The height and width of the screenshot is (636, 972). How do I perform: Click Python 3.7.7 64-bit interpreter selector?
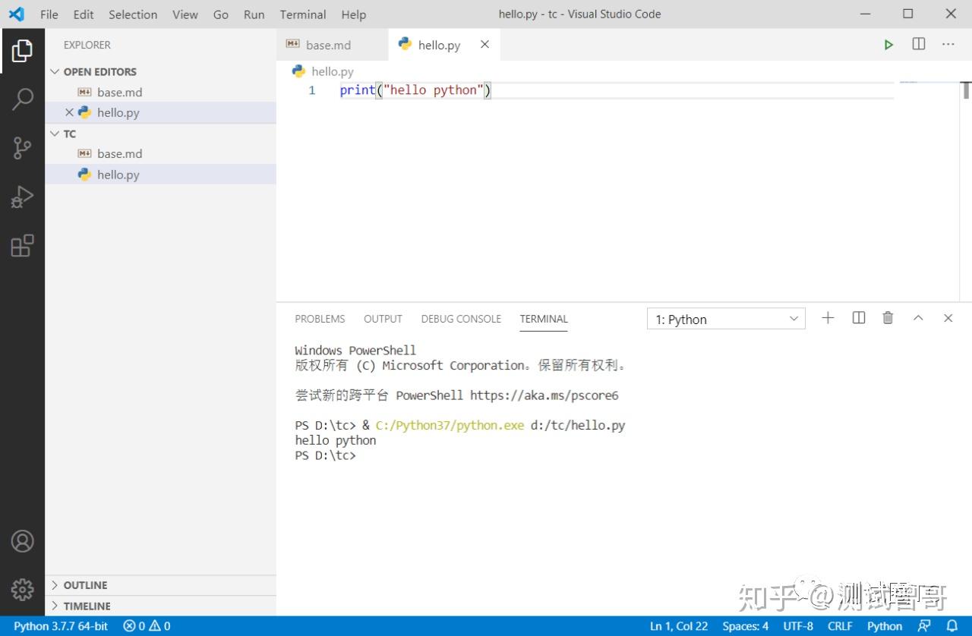click(x=59, y=625)
